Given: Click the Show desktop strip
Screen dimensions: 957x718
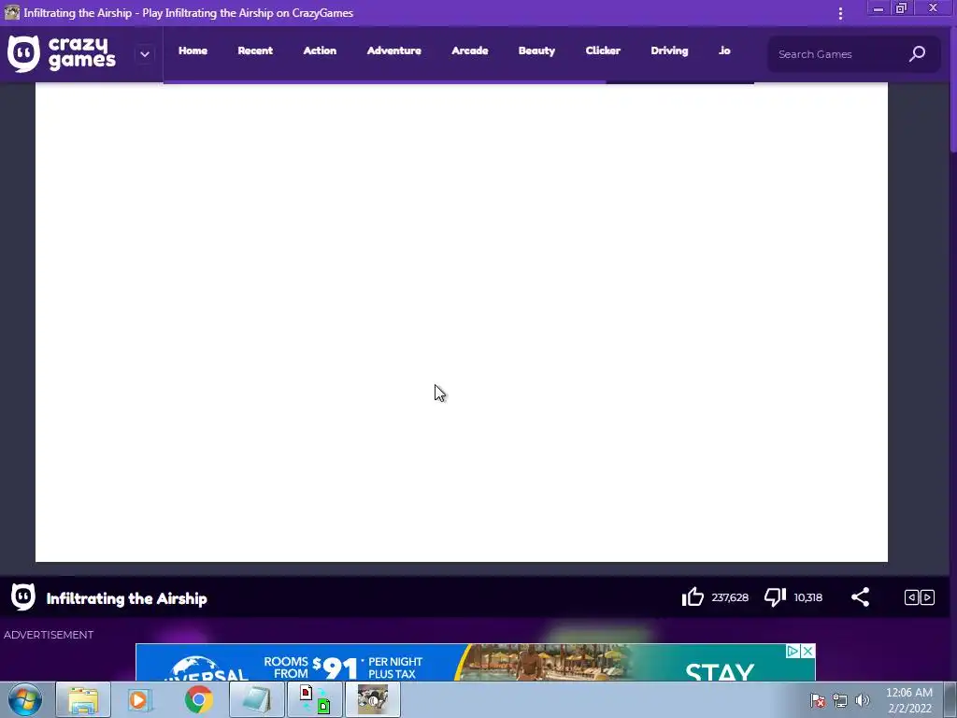Looking at the screenshot, I should 950,699.
